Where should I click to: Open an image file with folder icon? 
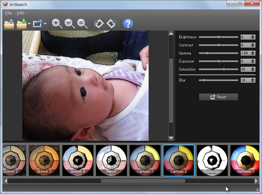[9, 24]
